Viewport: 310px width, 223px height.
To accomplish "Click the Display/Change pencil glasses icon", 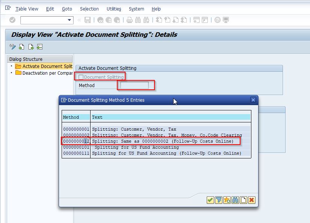I will point(13,47).
